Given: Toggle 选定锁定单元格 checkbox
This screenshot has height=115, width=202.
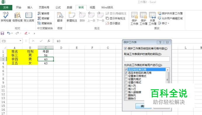Looking at the screenshot, I should tap(126, 70).
